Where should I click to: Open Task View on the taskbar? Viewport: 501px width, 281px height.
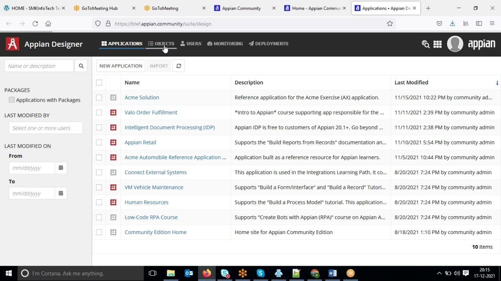(x=153, y=273)
